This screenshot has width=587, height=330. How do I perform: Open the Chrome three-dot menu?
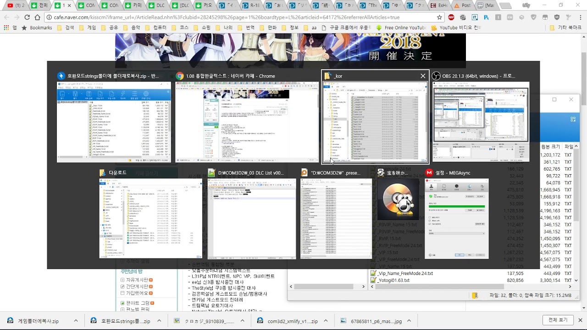[580, 17]
